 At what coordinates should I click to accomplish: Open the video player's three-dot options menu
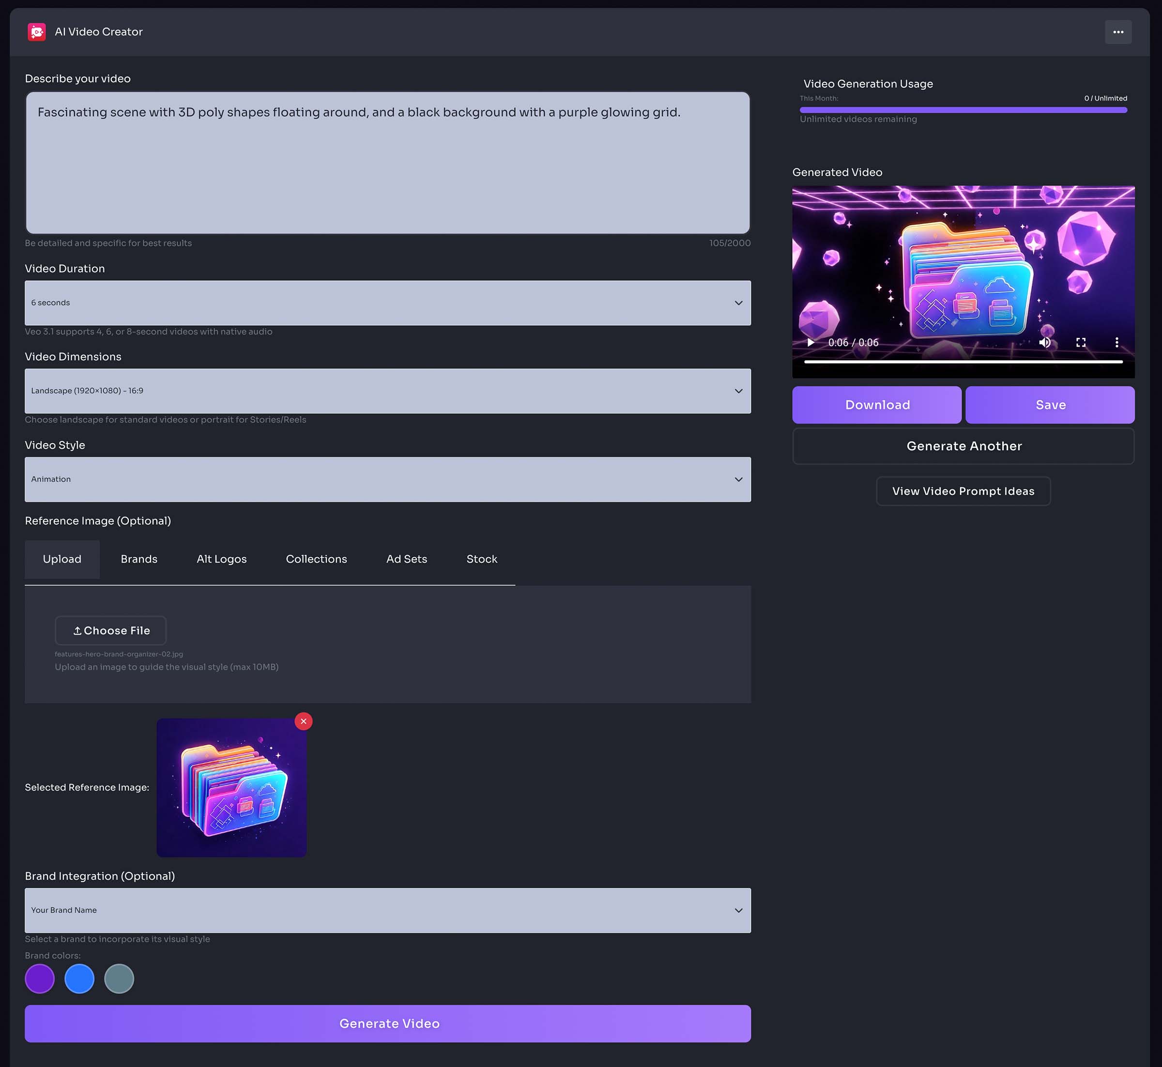pos(1117,342)
